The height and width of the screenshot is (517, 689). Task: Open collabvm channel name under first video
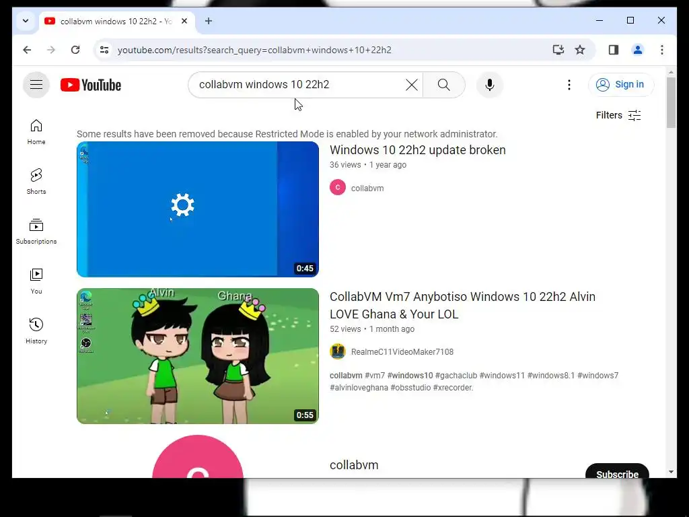pos(367,188)
